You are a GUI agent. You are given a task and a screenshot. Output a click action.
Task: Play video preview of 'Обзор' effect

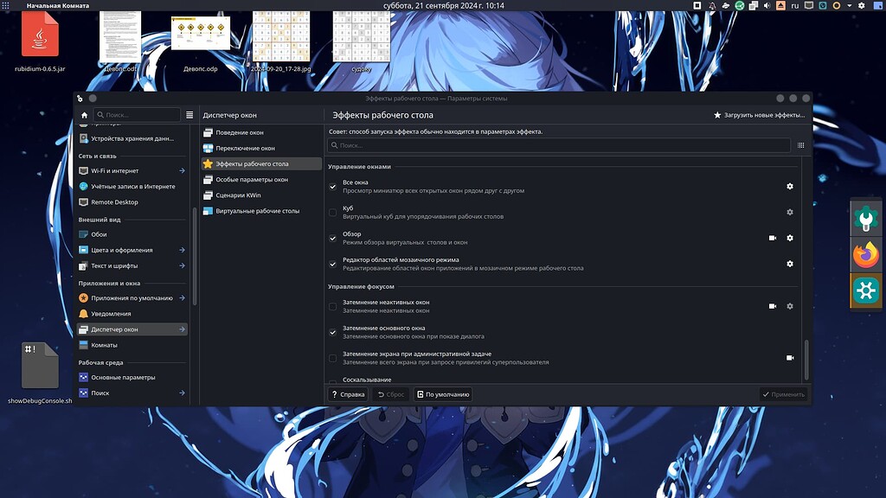(773, 237)
